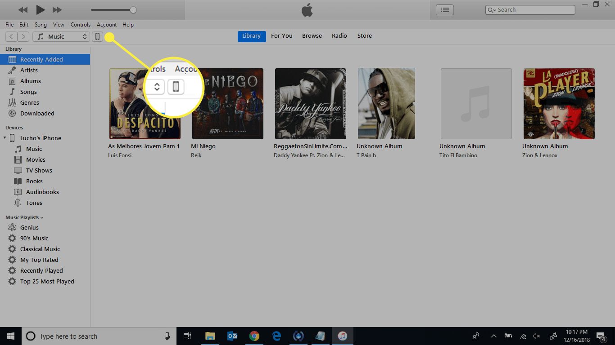615x345 pixels.
Task: Click the Search input field
Action: 530,10
